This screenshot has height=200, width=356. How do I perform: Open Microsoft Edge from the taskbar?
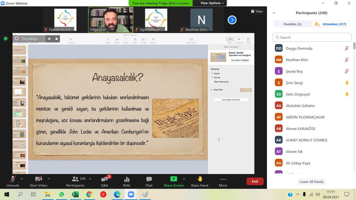pos(117,194)
